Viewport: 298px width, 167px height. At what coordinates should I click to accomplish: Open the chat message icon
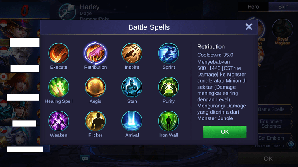coord(85,158)
